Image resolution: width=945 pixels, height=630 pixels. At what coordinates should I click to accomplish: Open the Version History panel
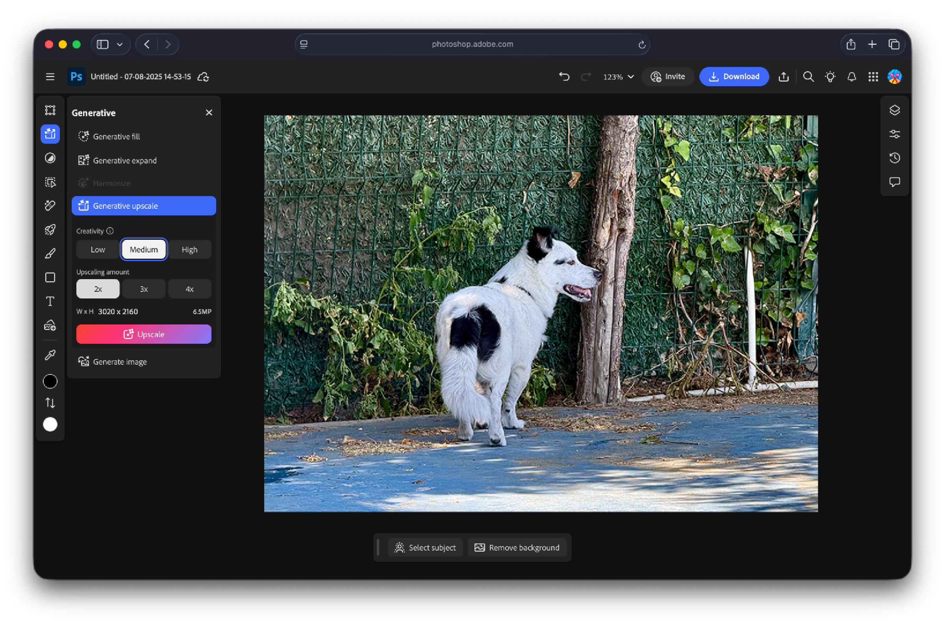(x=895, y=158)
